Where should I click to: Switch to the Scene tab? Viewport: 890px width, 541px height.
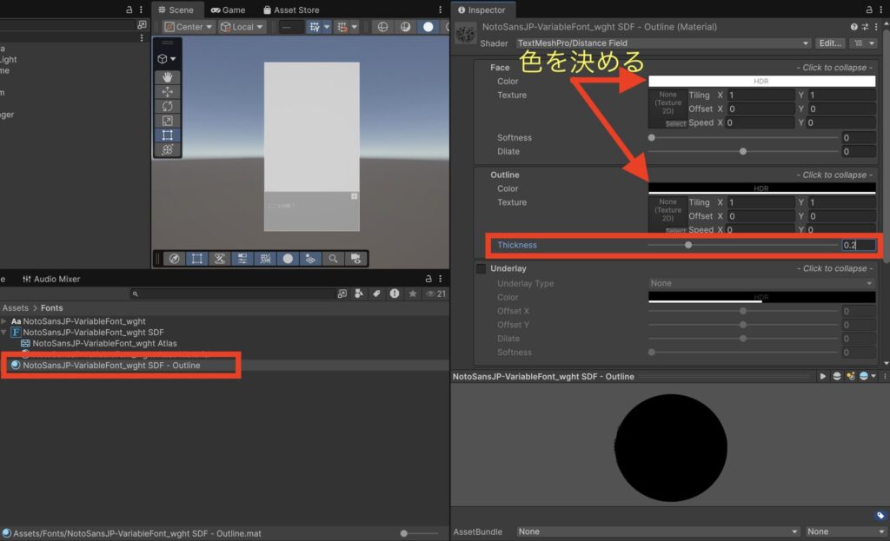(x=176, y=10)
